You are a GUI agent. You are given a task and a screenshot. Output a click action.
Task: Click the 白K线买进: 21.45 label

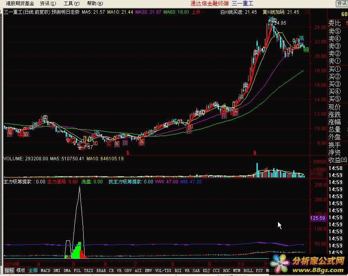tap(239, 12)
